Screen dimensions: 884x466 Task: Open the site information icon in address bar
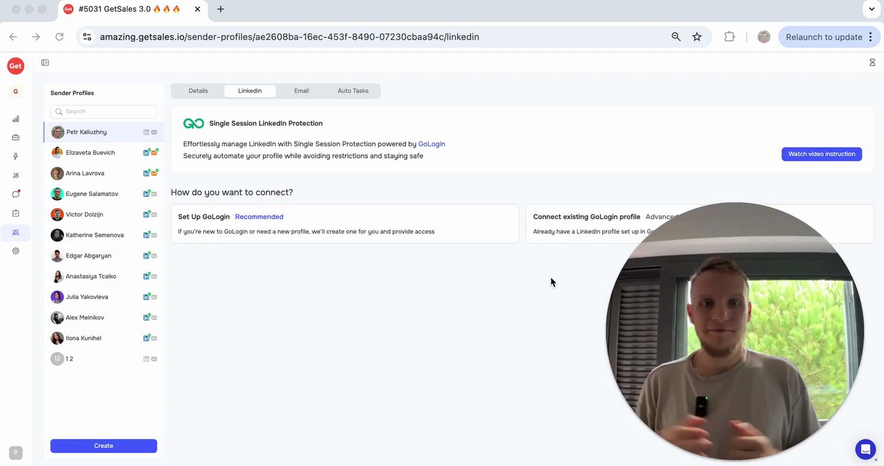pos(87,37)
